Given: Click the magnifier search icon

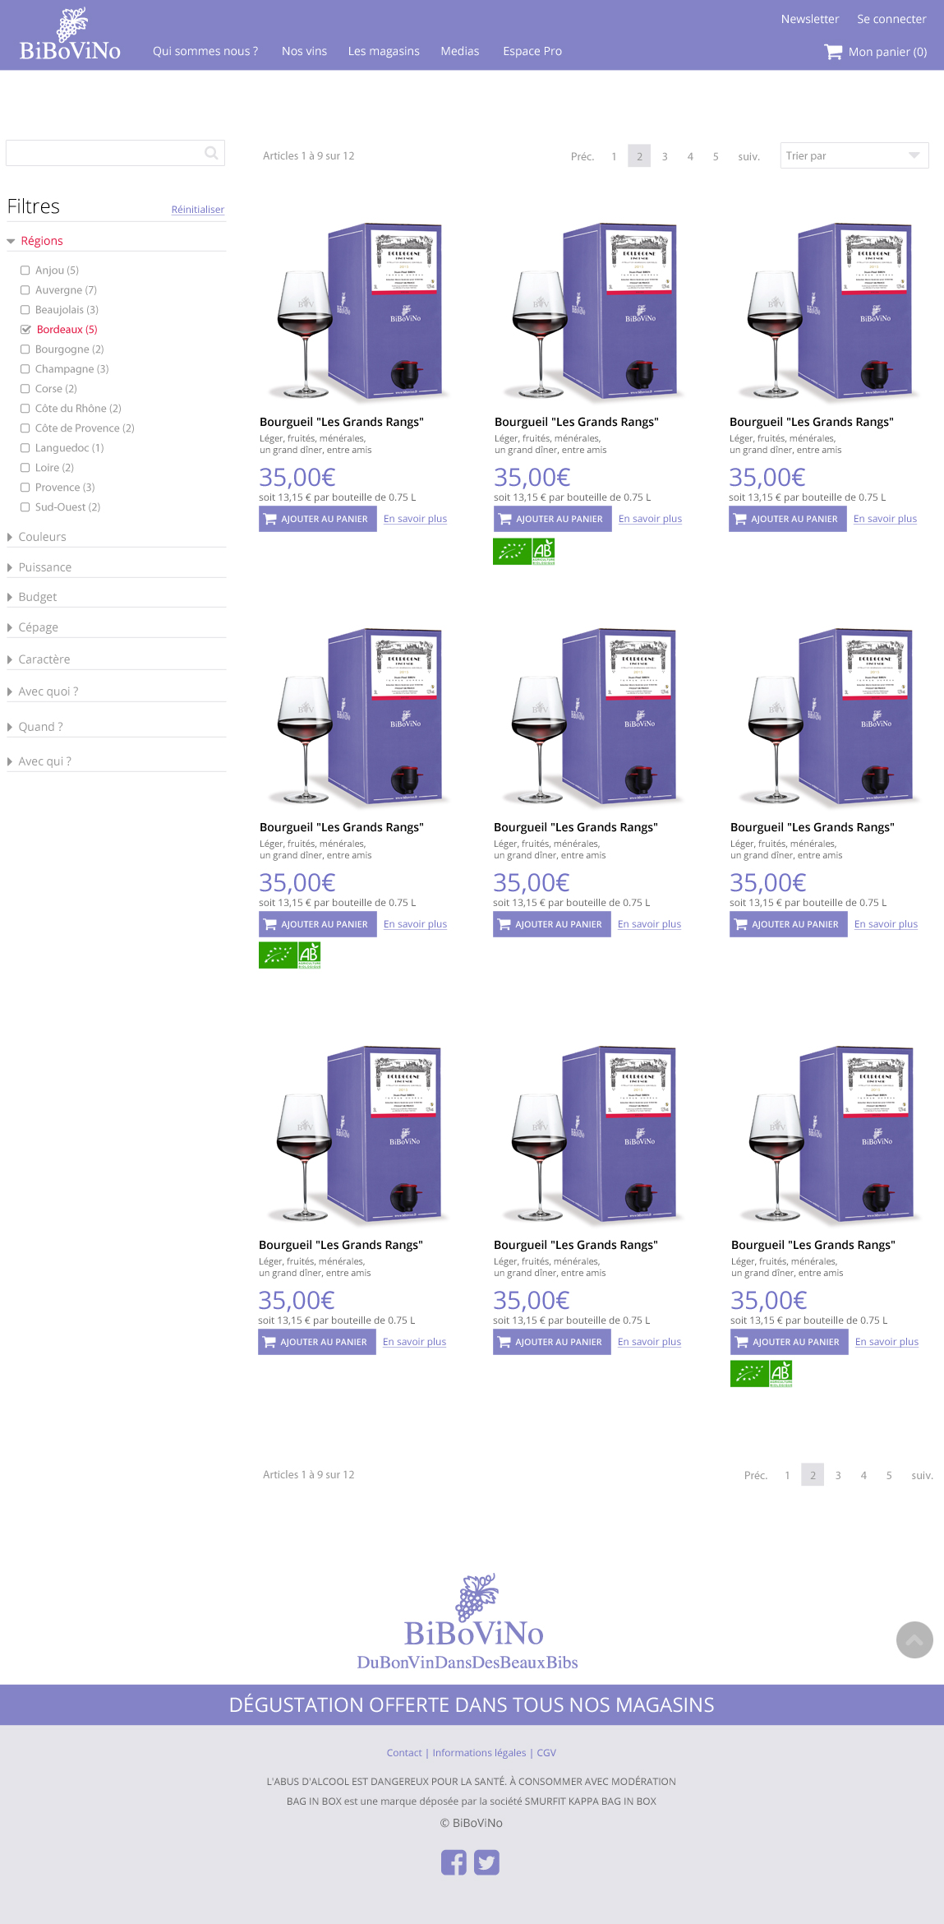Looking at the screenshot, I should click(x=211, y=153).
